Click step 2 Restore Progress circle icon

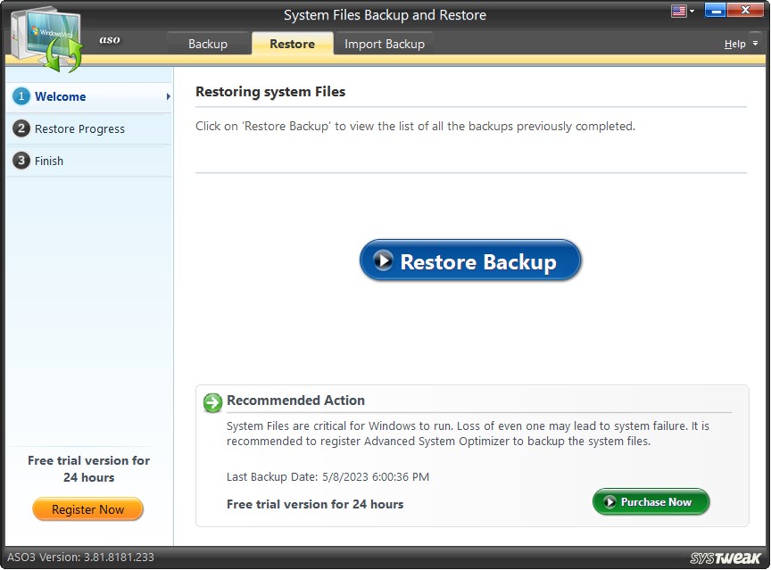coord(21,128)
